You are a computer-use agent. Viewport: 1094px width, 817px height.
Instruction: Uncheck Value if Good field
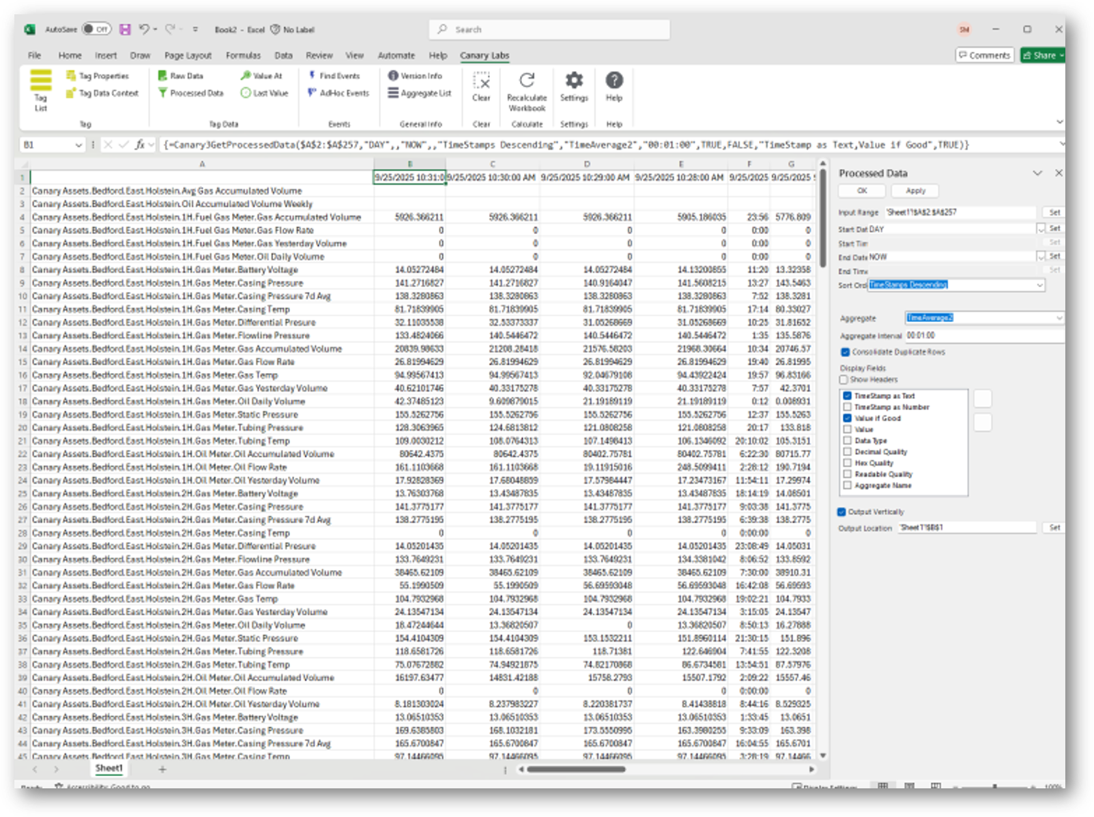847,418
